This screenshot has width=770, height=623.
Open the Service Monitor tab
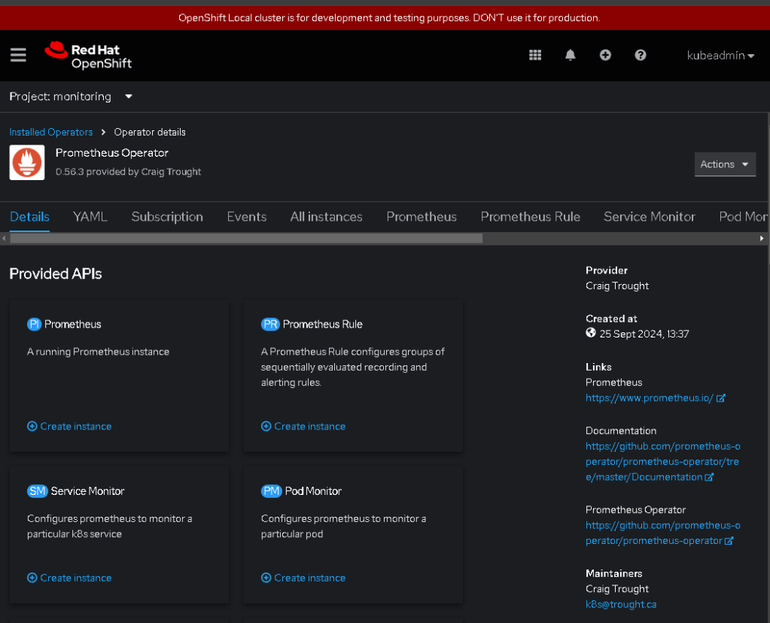pyautogui.click(x=650, y=217)
